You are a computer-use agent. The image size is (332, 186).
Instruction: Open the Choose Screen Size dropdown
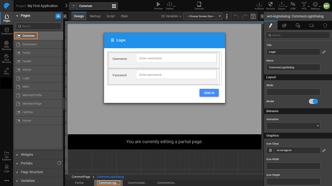(x=202, y=16)
